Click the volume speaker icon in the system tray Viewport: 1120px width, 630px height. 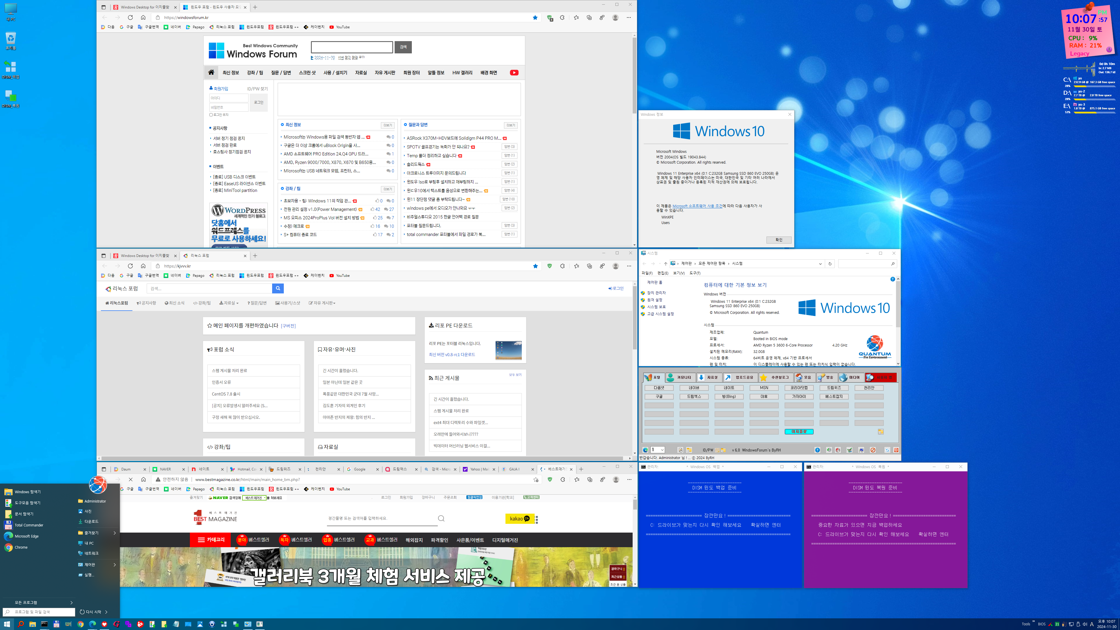pos(1085,624)
